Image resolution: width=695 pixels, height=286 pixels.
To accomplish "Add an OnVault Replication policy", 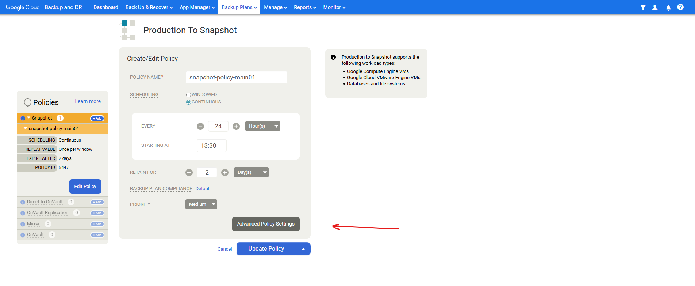I will click(x=97, y=213).
